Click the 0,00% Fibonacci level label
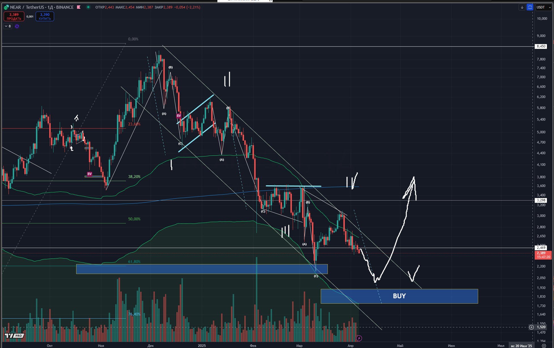This screenshot has width=554, height=348. pos(133,39)
